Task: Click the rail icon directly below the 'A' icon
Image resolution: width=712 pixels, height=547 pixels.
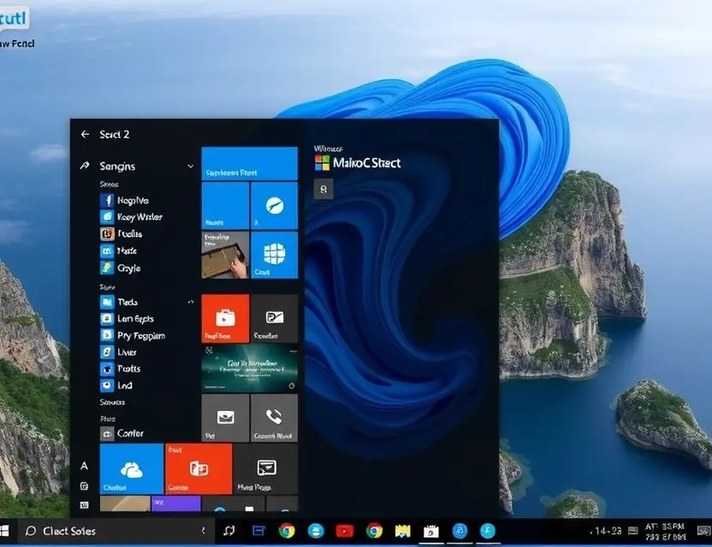Action: pyautogui.click(x=85, y=486)
